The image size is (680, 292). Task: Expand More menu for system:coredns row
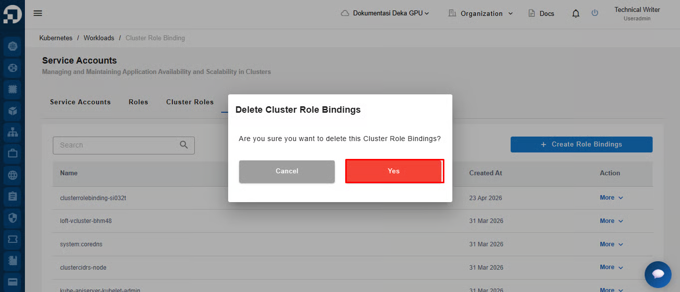click(611, 244)
